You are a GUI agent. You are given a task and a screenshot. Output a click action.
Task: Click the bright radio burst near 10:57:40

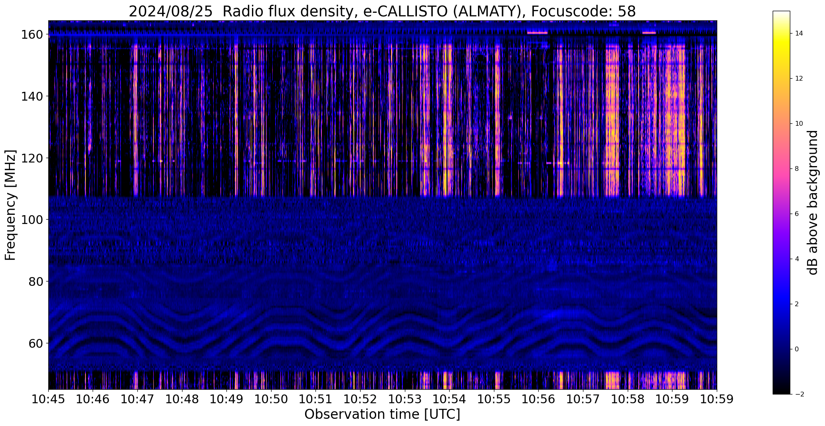[612, 120]
